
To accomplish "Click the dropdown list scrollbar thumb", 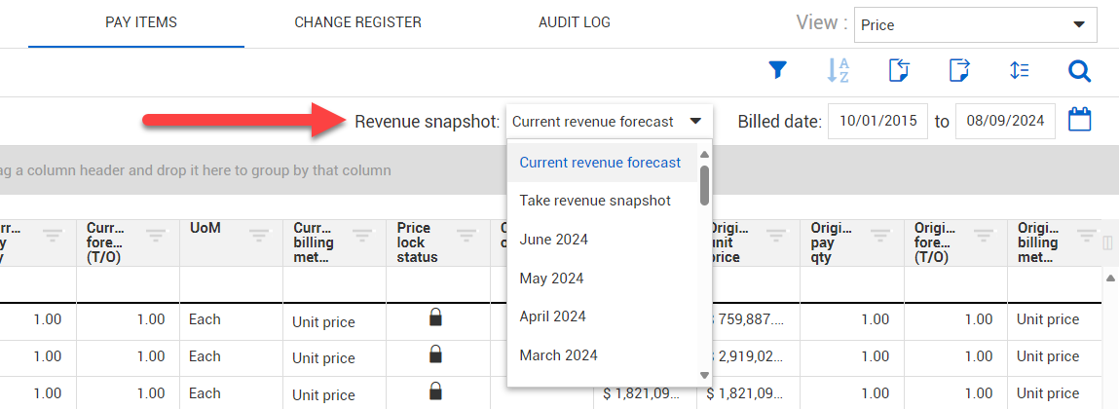I will 704,185.
